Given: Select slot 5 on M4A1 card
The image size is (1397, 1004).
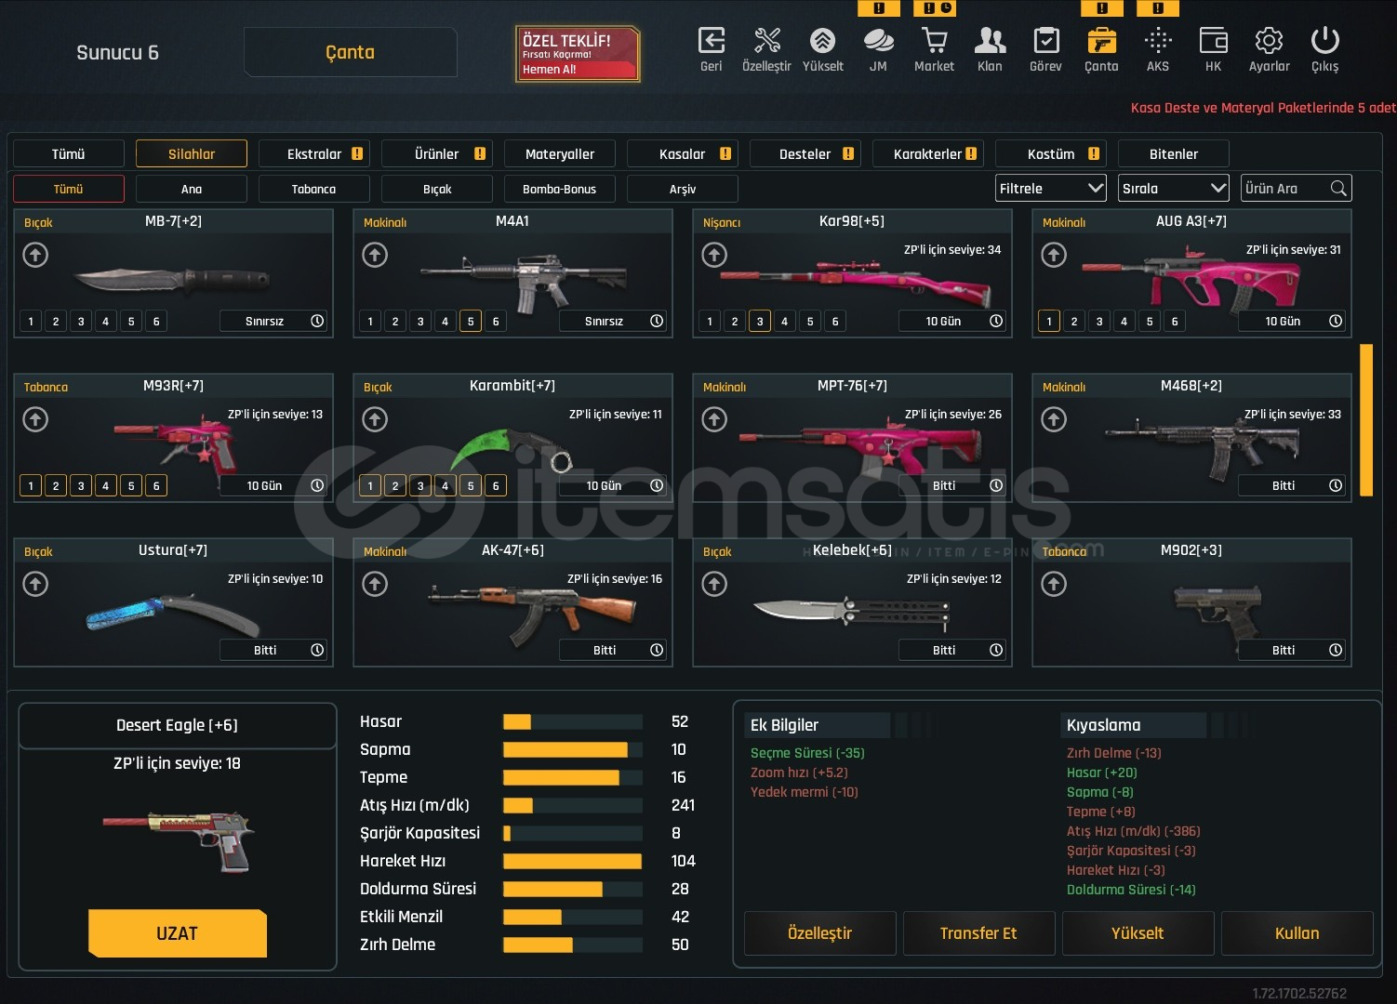Looking at the screenshot, I should pos(471,322).
